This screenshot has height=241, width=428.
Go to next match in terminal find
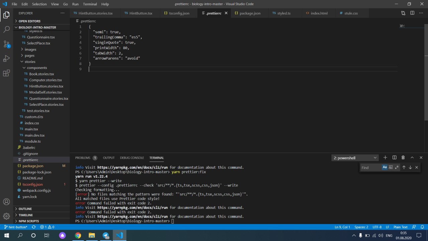click(410, 167)
